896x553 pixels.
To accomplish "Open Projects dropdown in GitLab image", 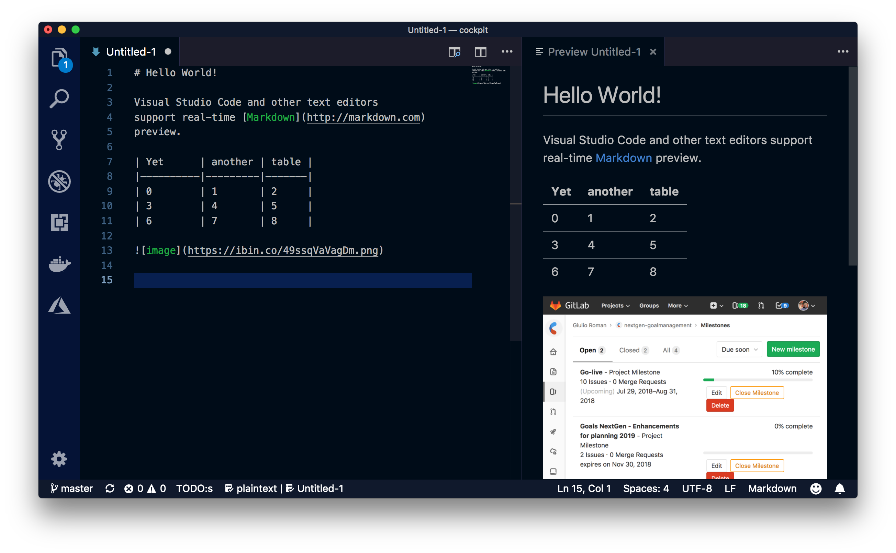I will 615,305.
